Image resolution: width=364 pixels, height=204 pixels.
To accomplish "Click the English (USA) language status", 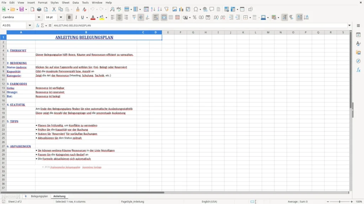I will tap(209, 202).
